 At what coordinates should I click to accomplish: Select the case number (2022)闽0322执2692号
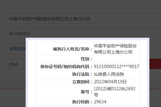[115, 92]
